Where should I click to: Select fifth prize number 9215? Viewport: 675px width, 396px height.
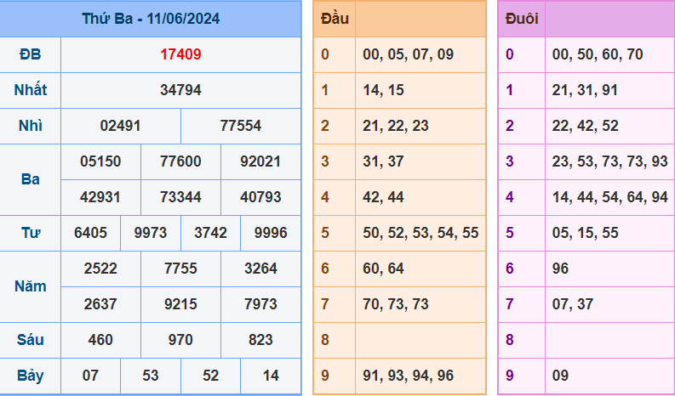[x=180, y=304]
